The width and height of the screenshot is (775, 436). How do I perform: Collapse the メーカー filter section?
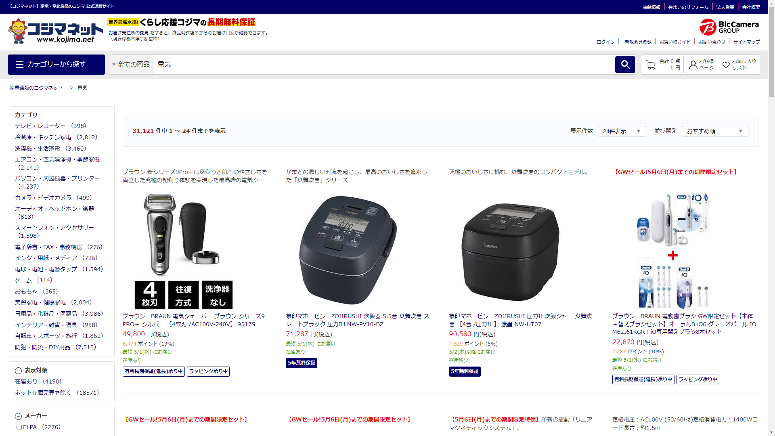click(18, 416)
